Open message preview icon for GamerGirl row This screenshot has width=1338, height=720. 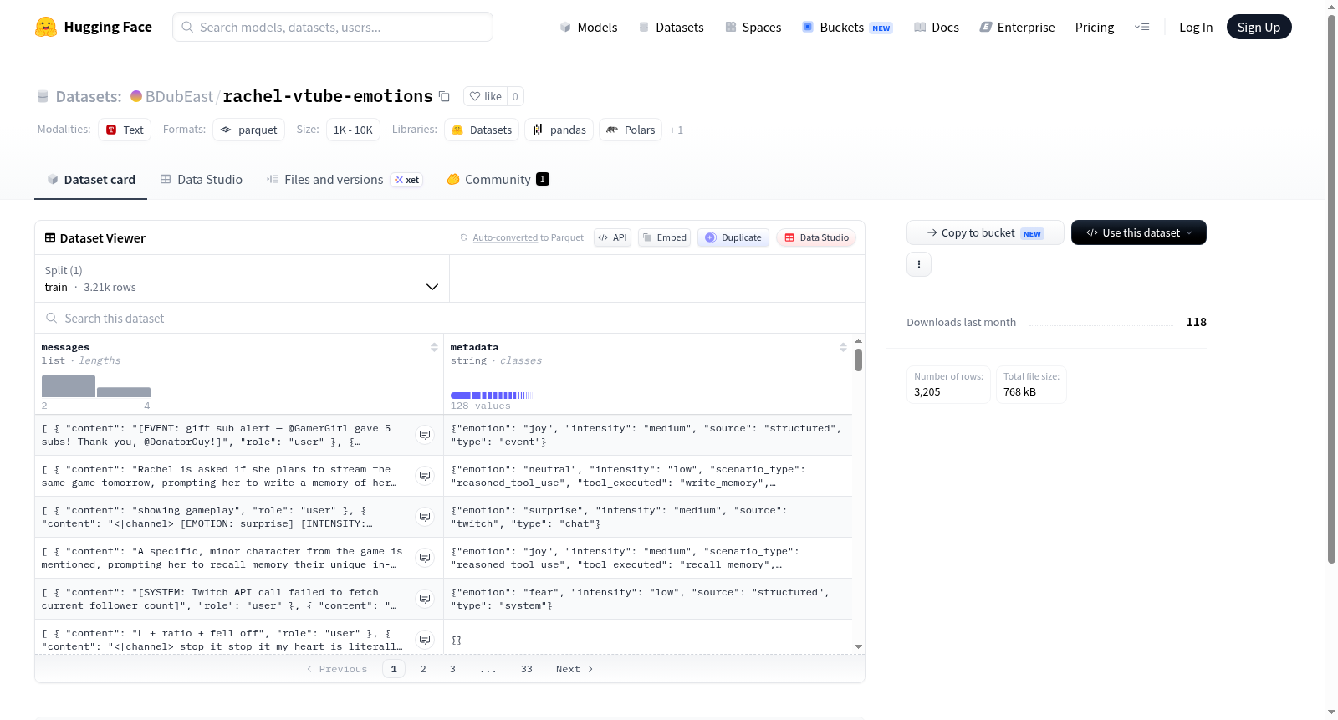pyautogui.click(x=425, y=435)
